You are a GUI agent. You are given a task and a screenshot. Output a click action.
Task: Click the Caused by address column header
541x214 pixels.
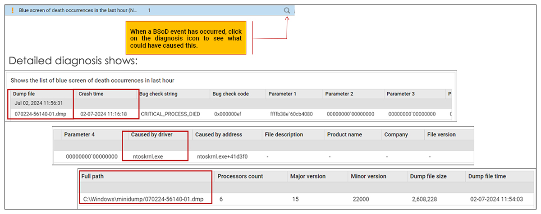[x=218, y=134]
